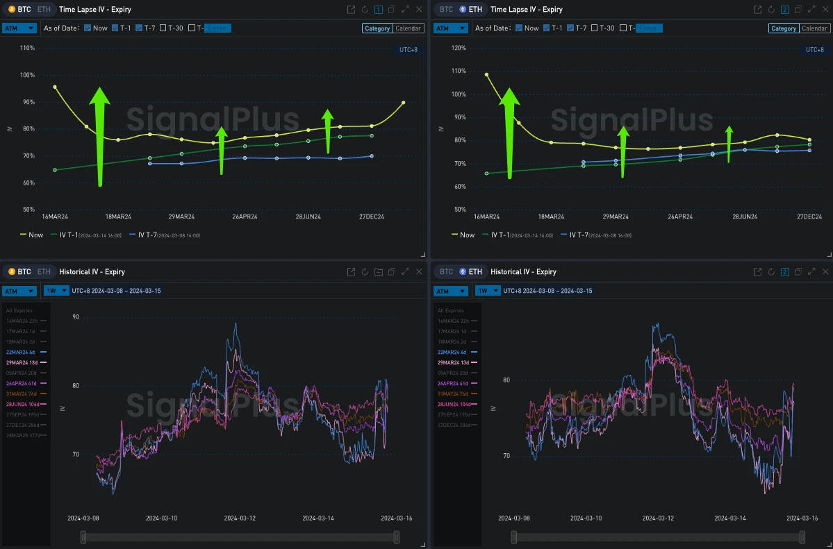Open the 1W period dropdown in Historical IV
The width and height of the screenshot is (833, 549).
pyautogui.click(x=56, y=291)
